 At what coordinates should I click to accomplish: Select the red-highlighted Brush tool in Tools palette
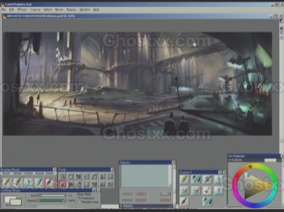[63, 184]
